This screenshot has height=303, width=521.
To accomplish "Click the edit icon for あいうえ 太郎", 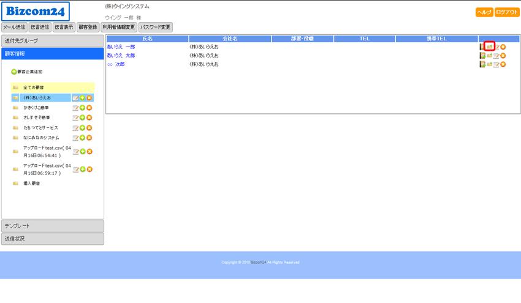I will [x=496, y=56].
